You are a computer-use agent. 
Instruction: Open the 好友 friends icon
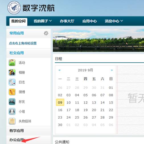12,102
